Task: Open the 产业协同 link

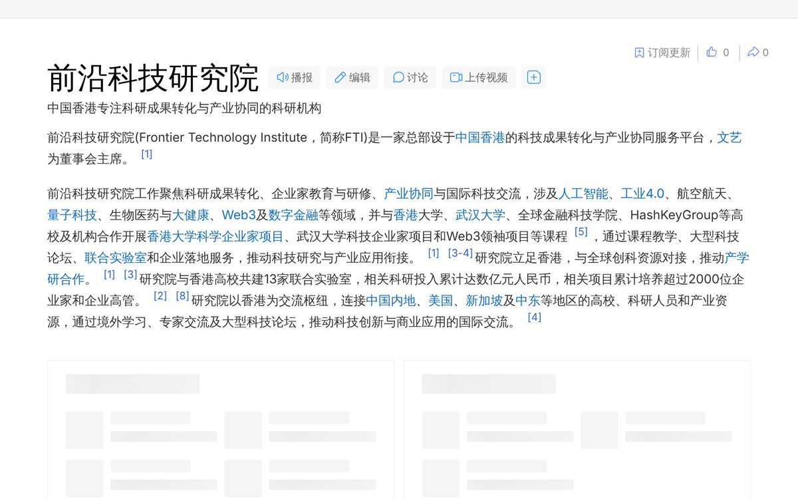Action: (409, 194)
